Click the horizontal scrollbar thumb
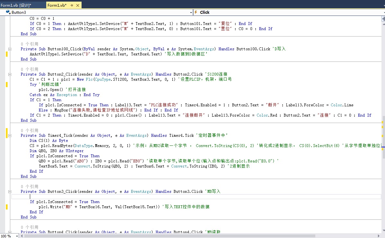 170,236
